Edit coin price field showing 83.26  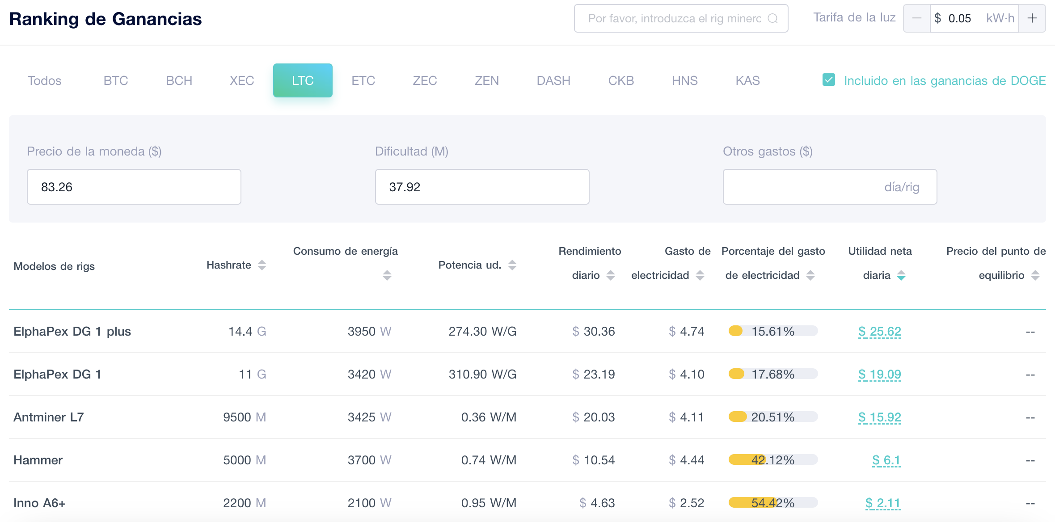pyautogui.click(x=134, y=187)
